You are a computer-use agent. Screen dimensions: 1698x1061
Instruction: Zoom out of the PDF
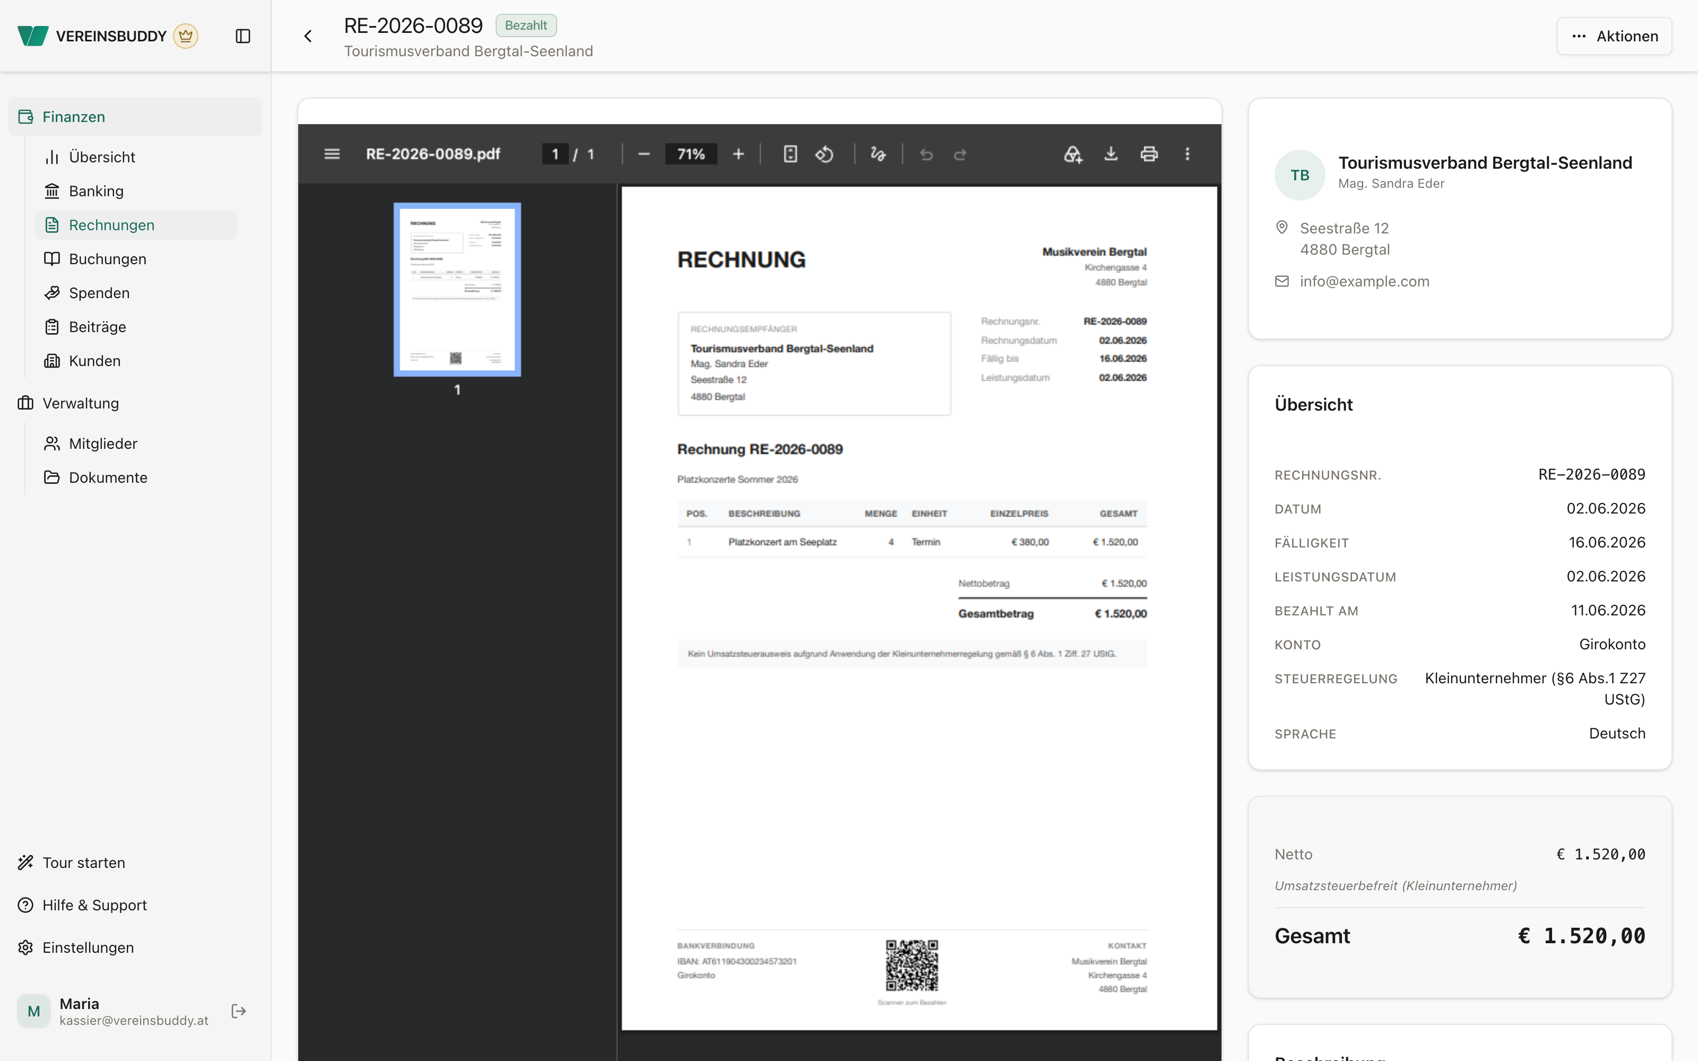(x=644, y=154)
